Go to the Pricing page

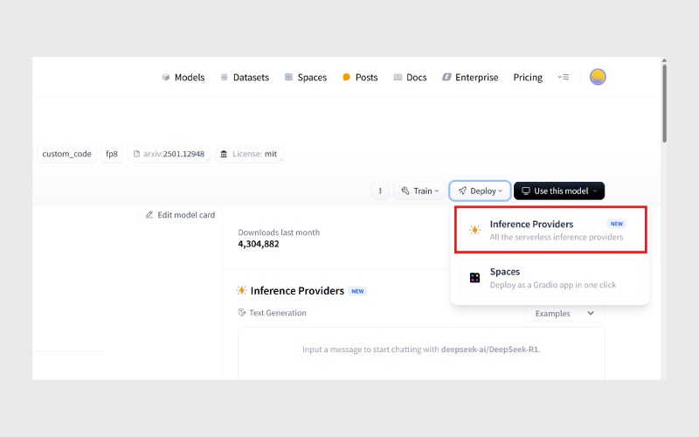click(528, 77)
